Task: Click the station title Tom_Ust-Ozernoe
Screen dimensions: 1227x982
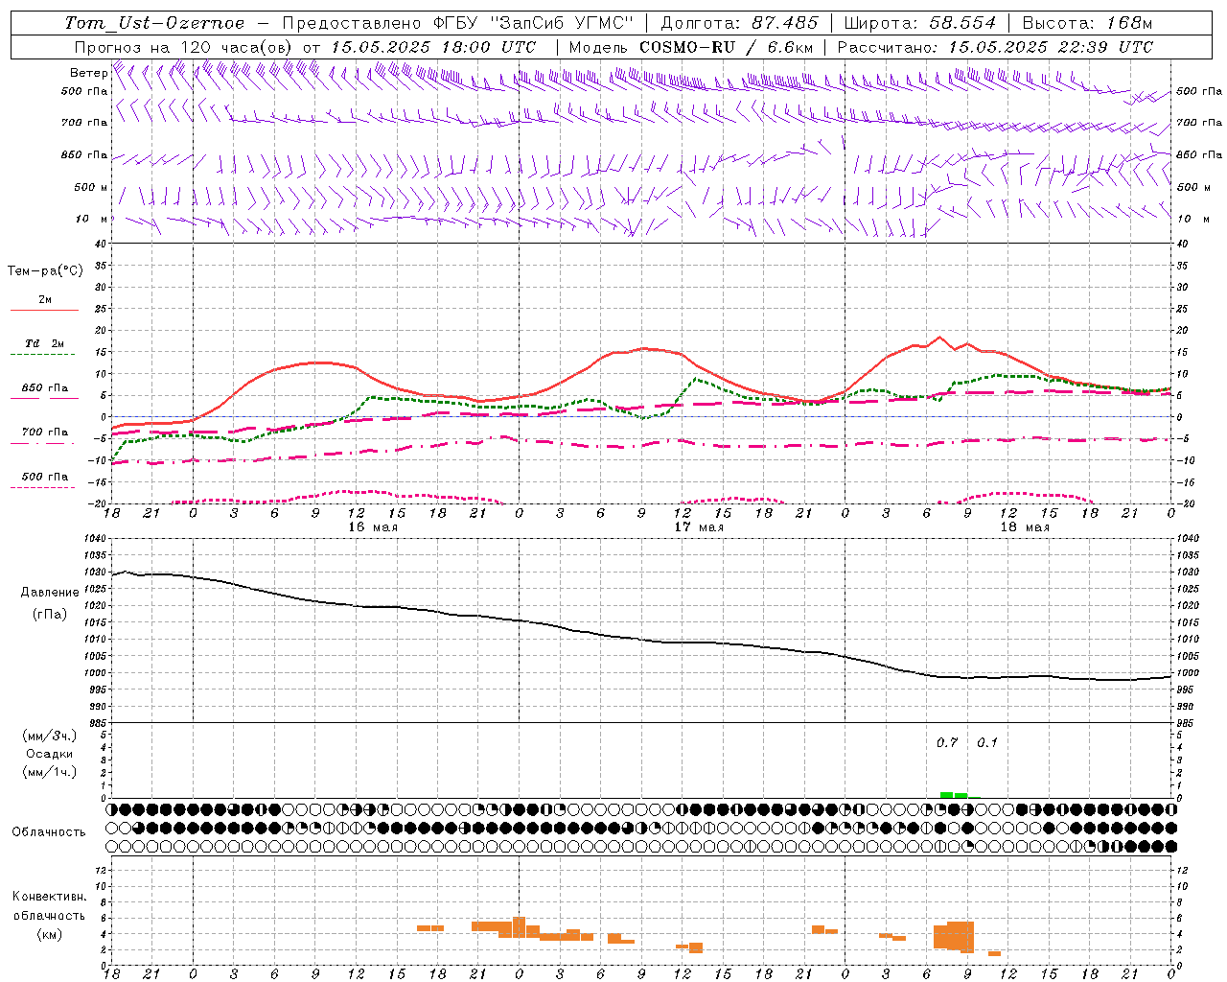Action: coord(154,23)
